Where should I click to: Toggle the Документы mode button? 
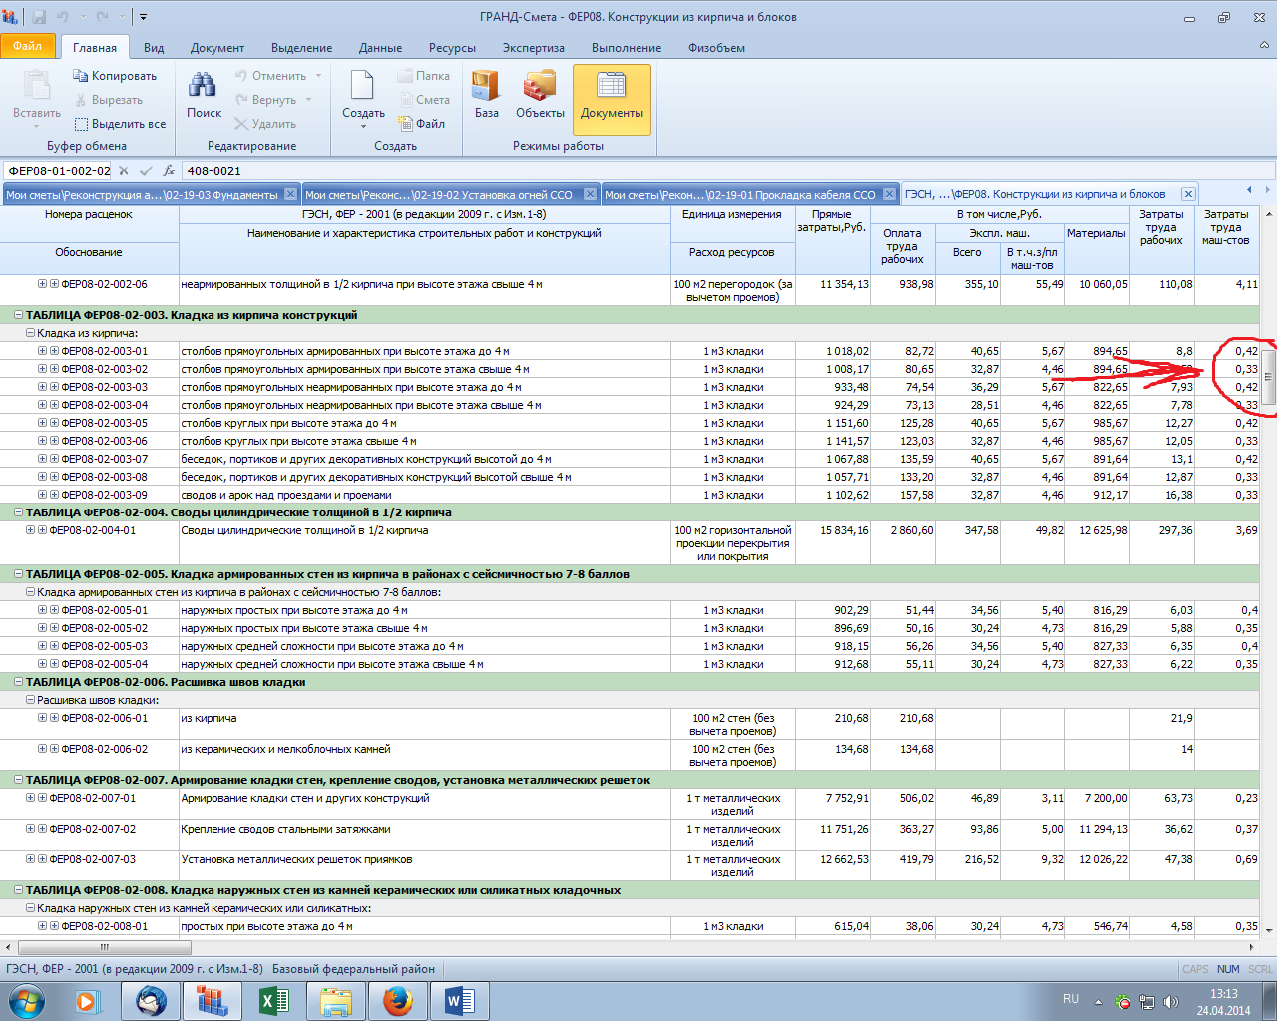point(612,98)
